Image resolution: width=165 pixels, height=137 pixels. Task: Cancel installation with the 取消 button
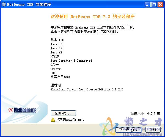[x=153, y=130]
